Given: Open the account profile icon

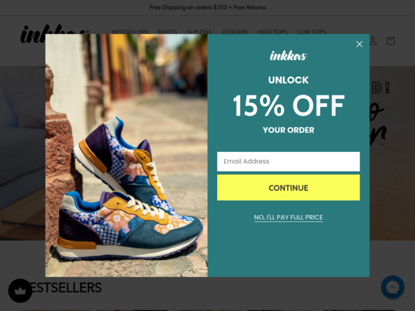Looking at the screenshot, I should coord(373,41).
